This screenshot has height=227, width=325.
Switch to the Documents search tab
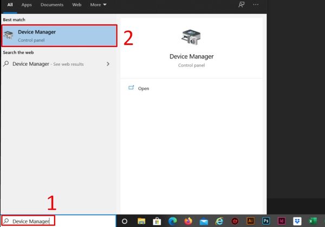tap(53, 4)
